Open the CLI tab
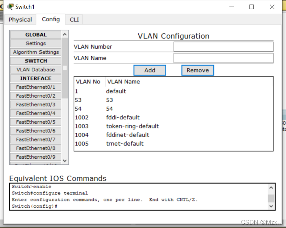This screenshot has height=228, width=286. 74,20
